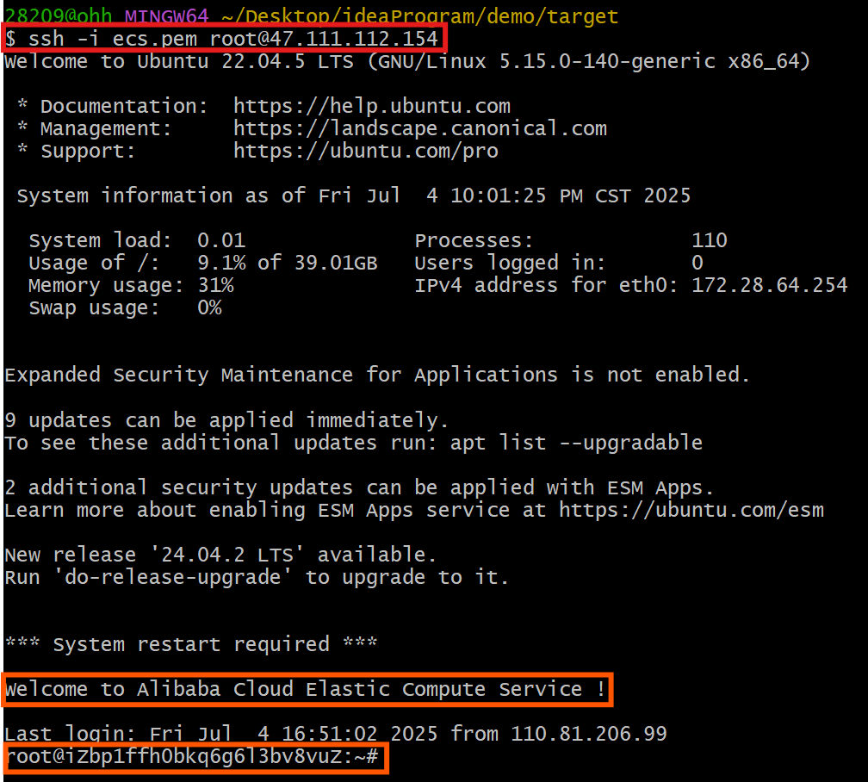Click the disk usage 9.1% of 39.01GB

[x=288, y=263]
